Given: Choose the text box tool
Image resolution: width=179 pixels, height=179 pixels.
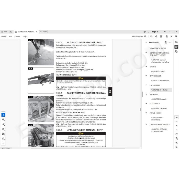Looking at the screenshot, I should 3,134.
